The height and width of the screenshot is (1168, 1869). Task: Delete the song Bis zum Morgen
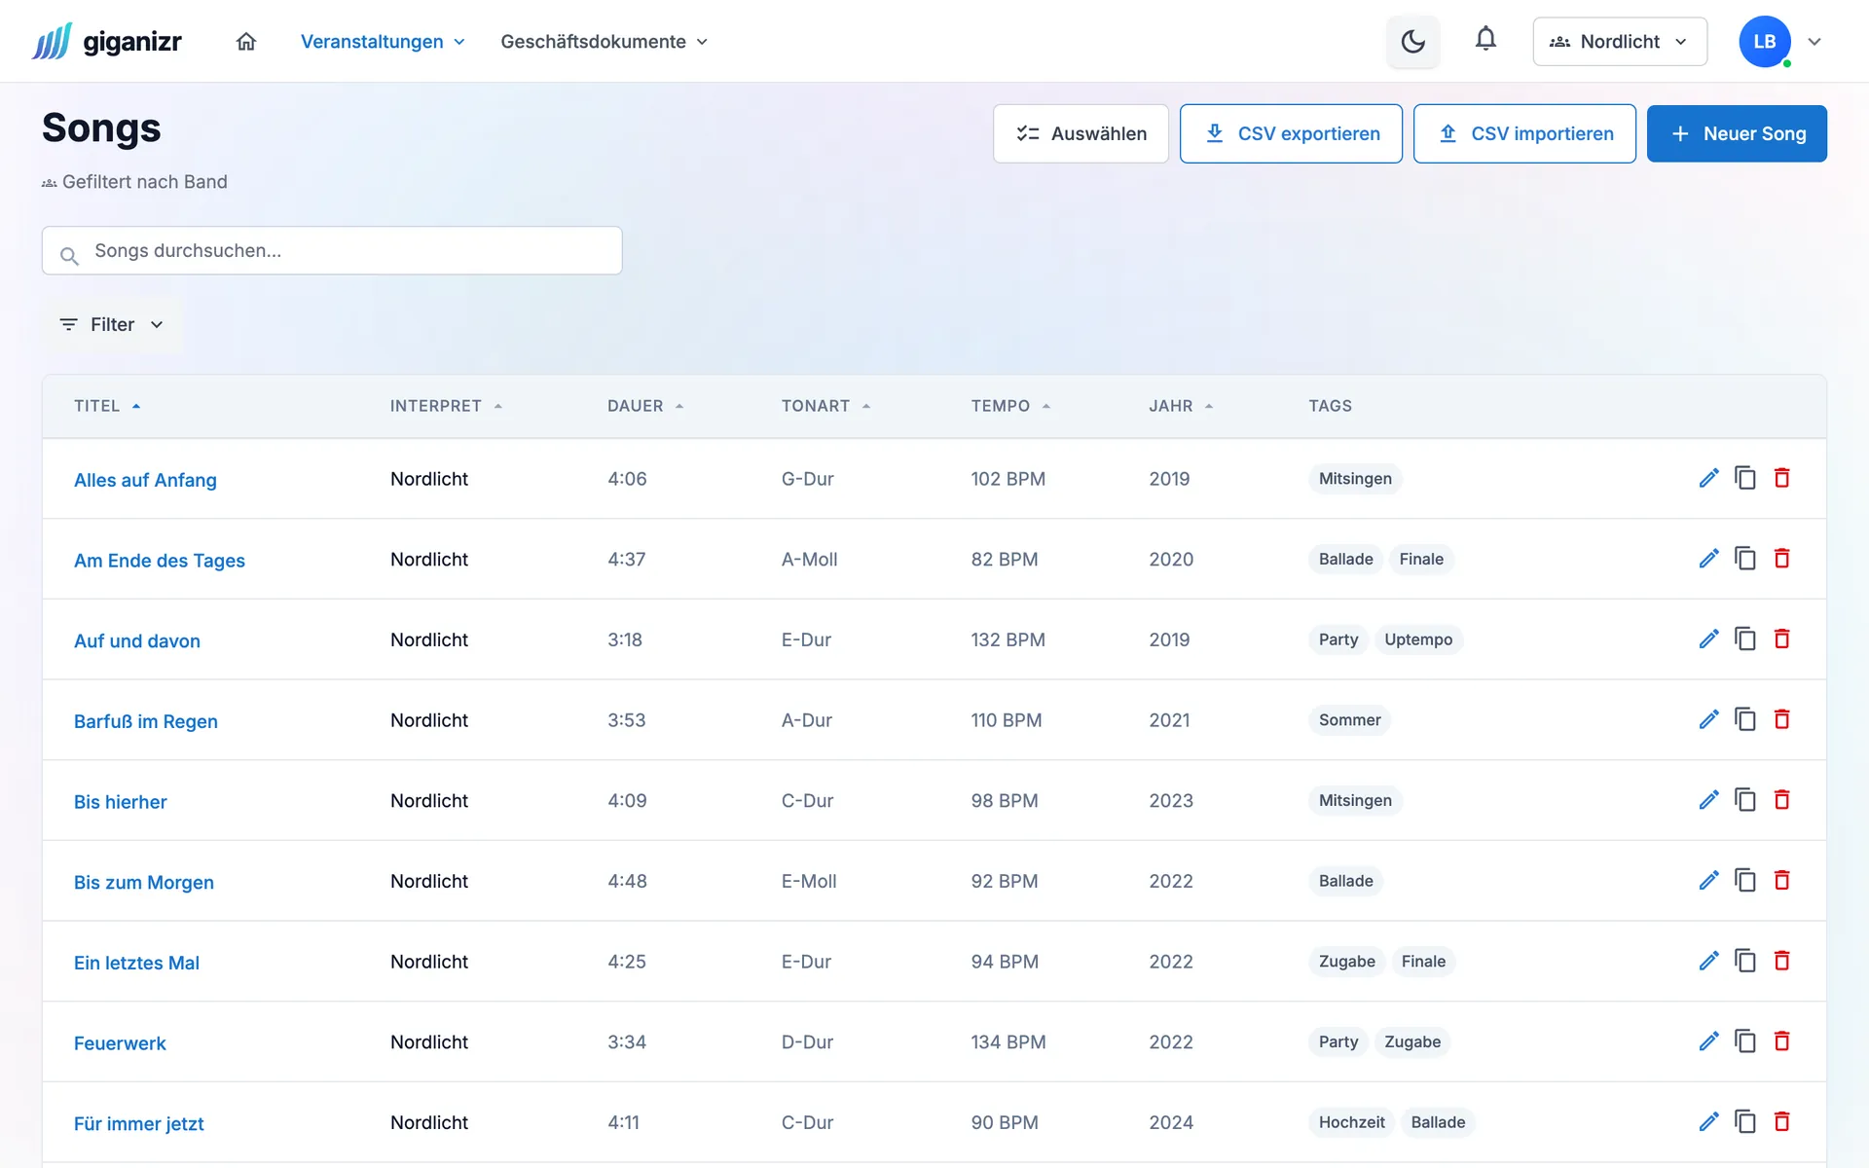1781,880
